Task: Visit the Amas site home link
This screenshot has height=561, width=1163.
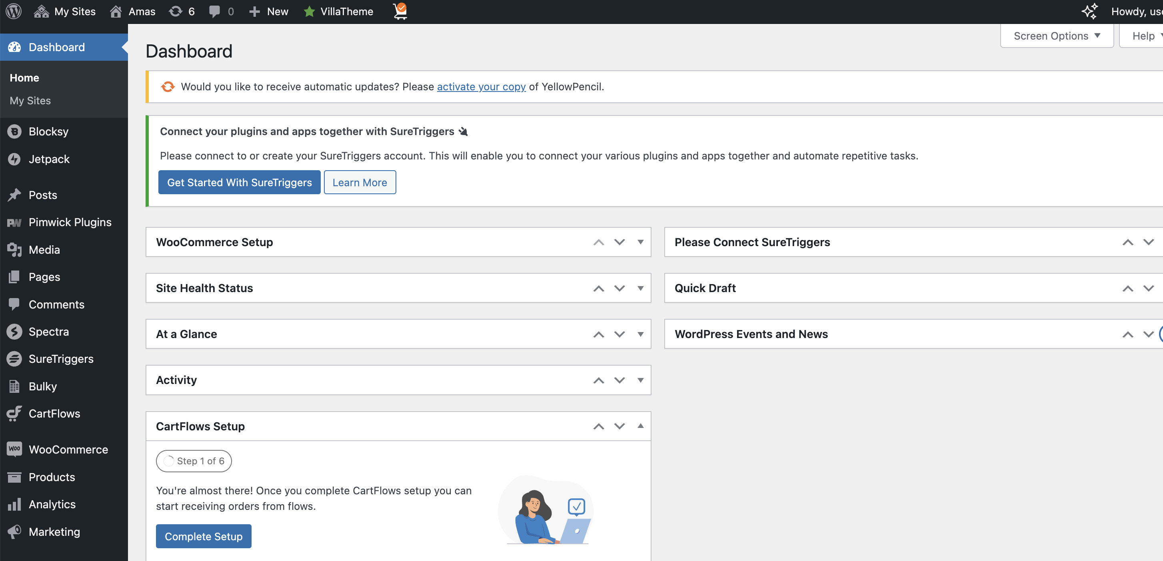Action: click(x=133, y=11)
